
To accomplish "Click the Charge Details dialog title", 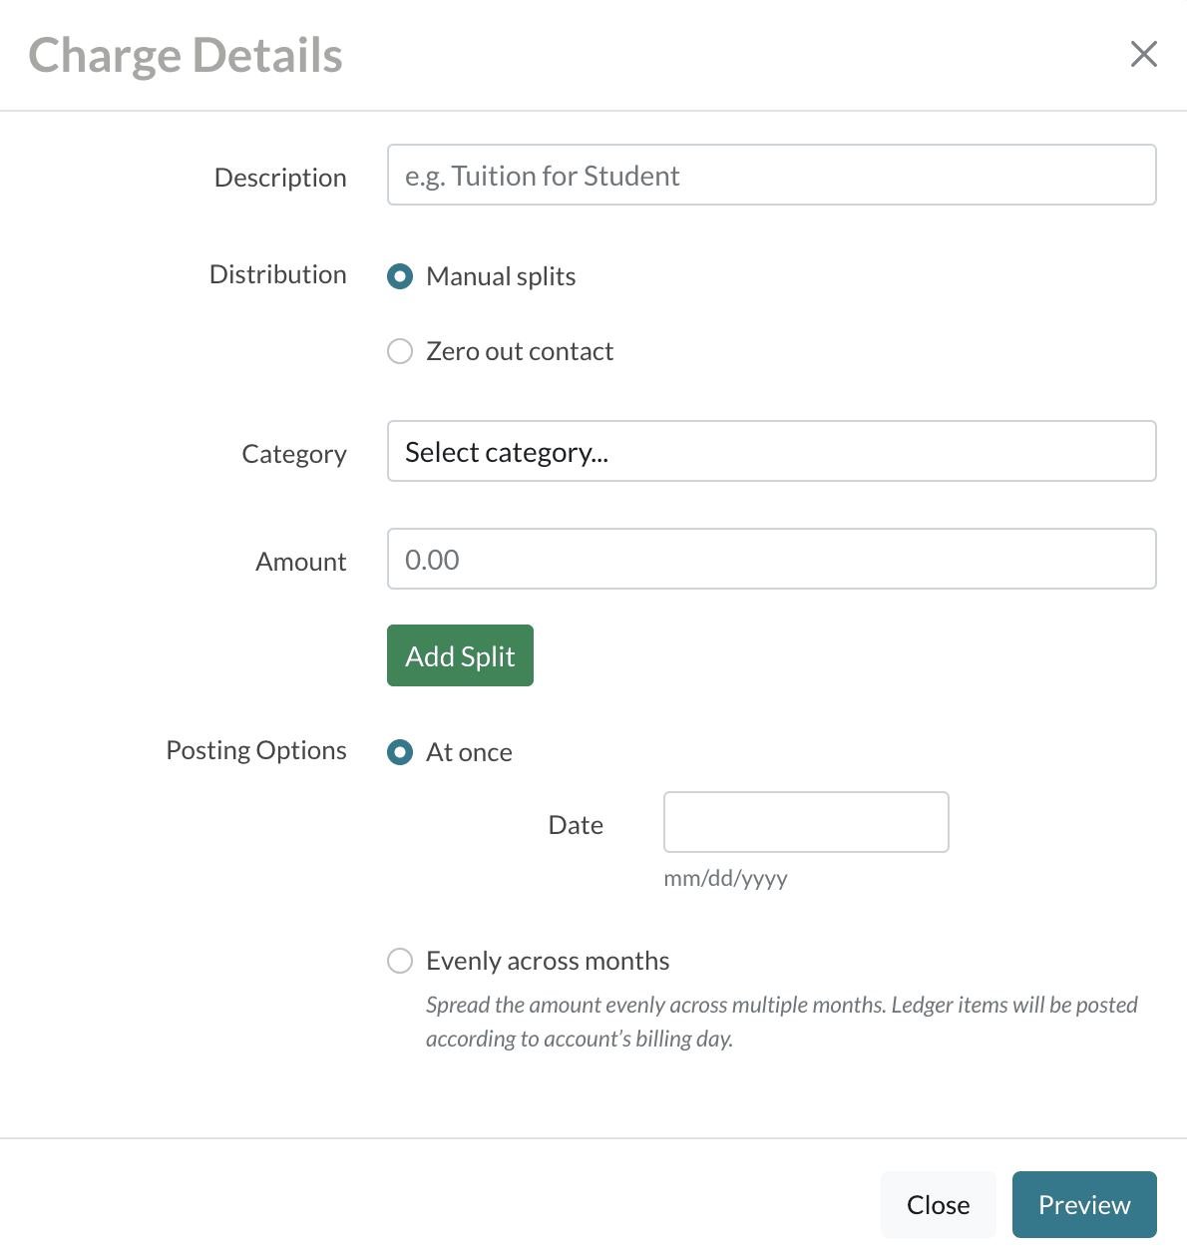I will click(x=186, y=55).
